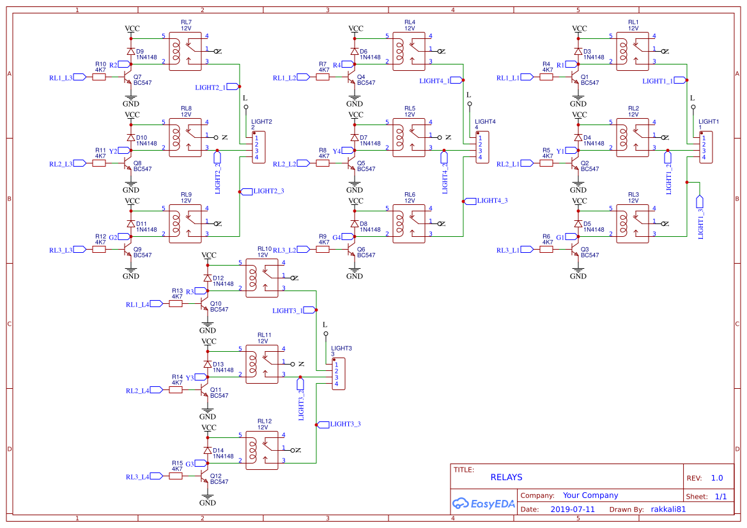
Task: Click the EasyEDA cloud logo
Action: coord(461,504)
